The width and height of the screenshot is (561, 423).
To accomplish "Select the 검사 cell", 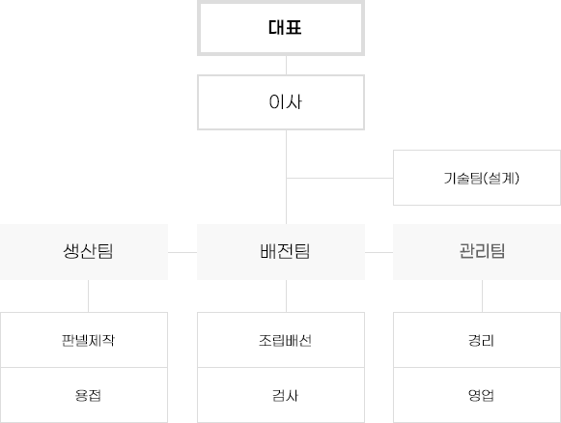I will point(281,395).
